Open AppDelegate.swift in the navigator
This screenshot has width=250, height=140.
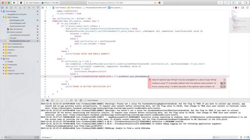tap(16, 20)
